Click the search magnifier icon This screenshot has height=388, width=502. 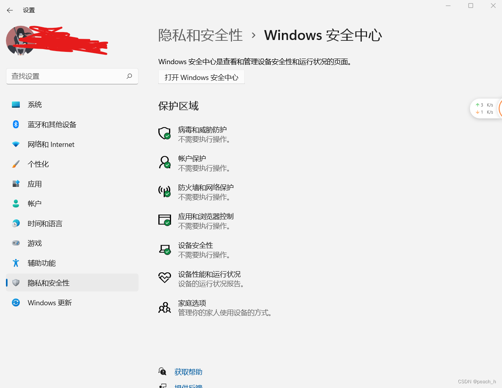[x=129, y=76]
